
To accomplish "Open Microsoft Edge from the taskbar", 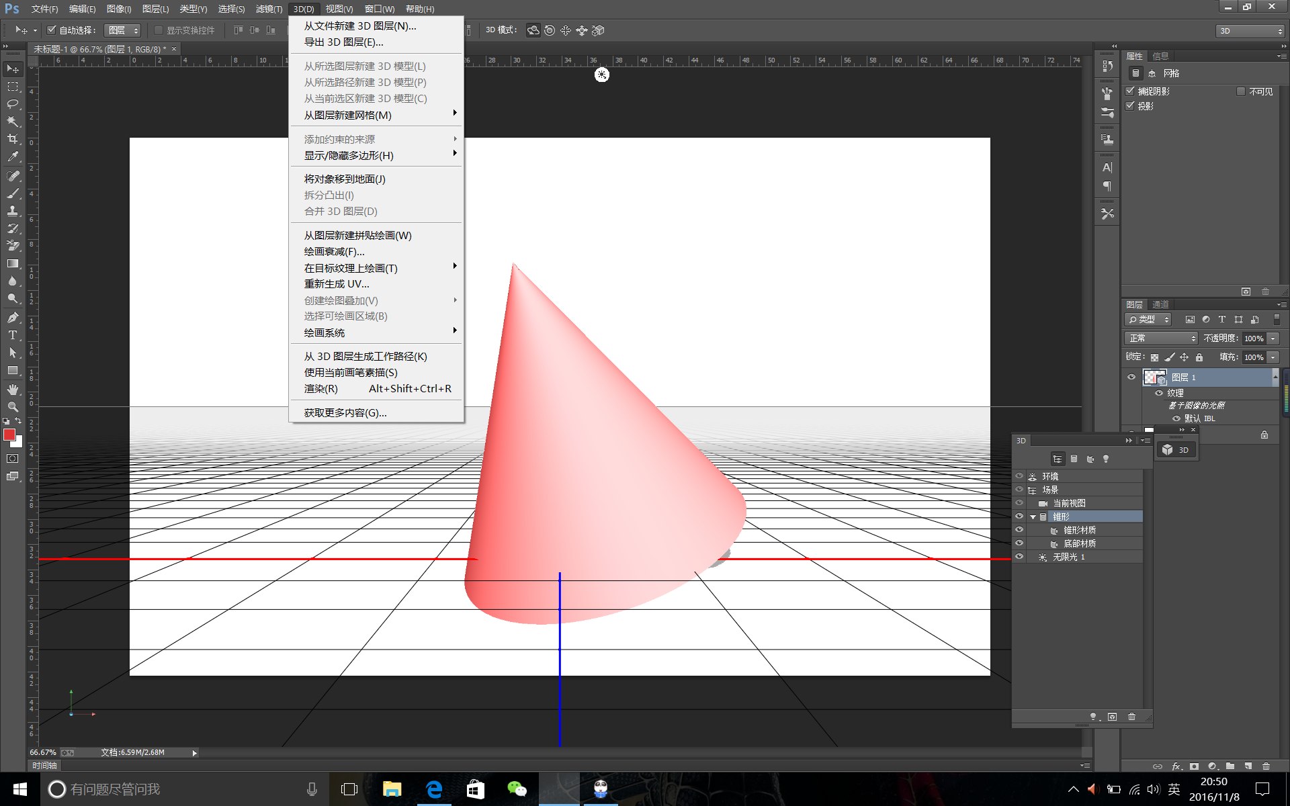I will point(434,789).
